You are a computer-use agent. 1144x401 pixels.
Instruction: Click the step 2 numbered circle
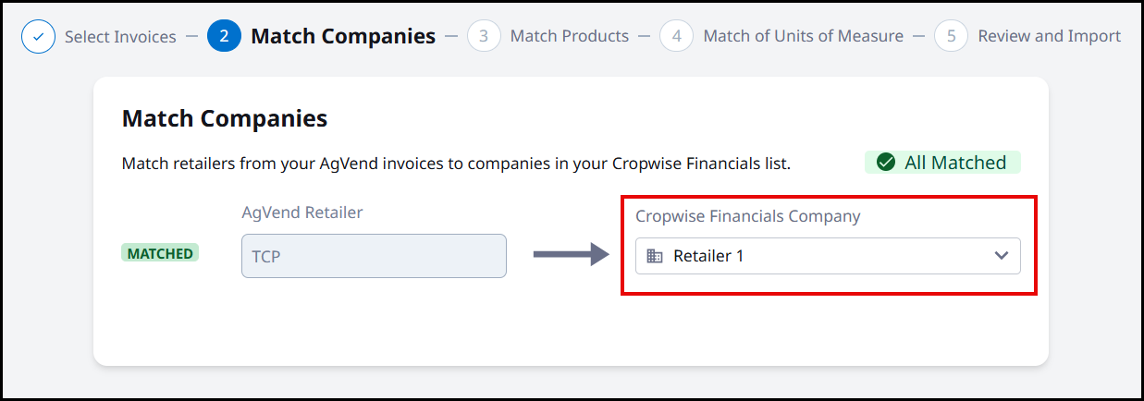225,37
